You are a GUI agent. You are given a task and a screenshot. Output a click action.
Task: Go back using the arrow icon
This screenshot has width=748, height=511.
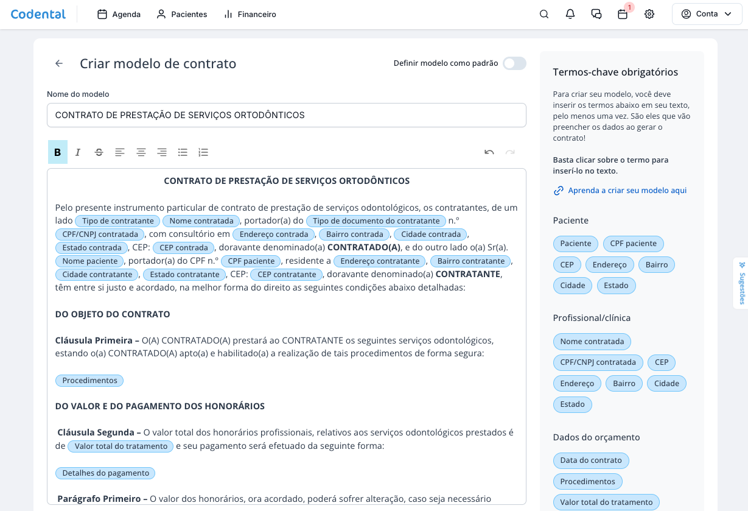pyautogui.click(x=59, y=63)
